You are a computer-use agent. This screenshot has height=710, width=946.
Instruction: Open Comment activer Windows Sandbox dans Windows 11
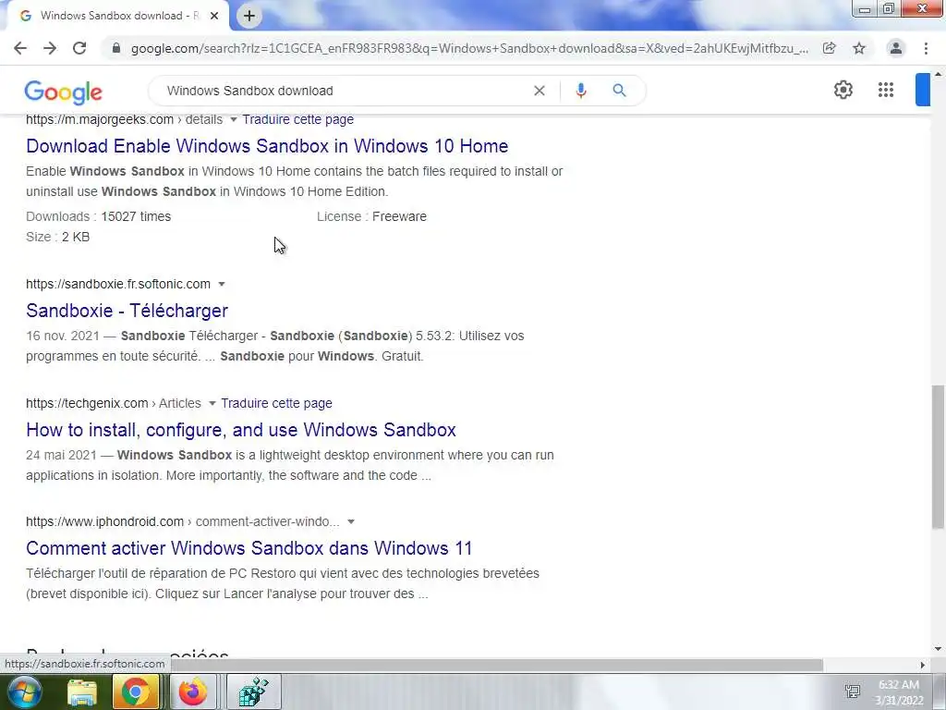tap(249, 548)
